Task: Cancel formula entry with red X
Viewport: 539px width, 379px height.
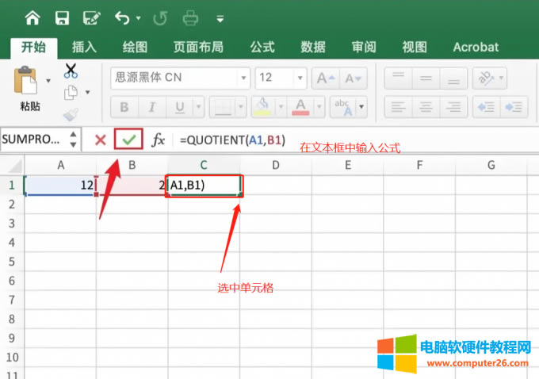Action: coord(101,140)
